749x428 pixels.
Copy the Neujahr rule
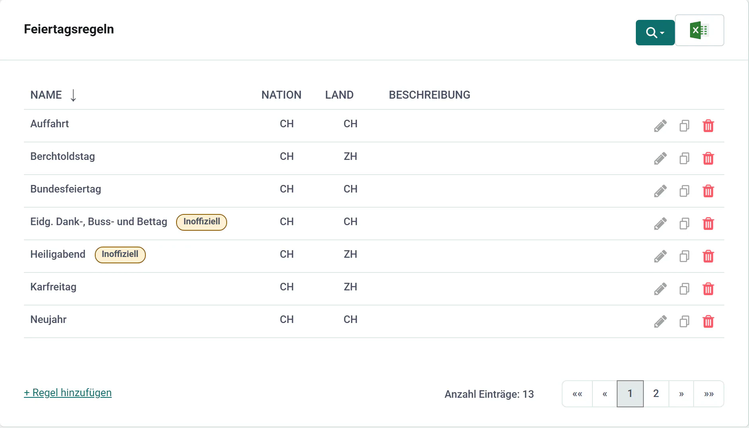tap(684, 321)
